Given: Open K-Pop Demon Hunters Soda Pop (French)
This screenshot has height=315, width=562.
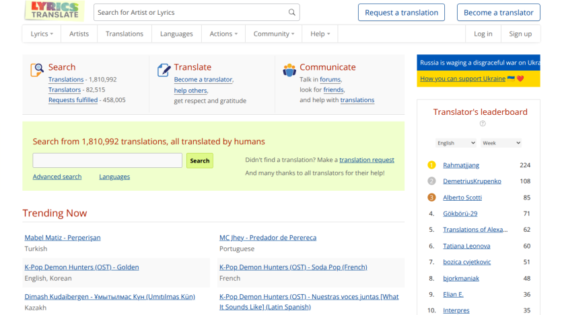Looking at the screenshot, I should [293, 267].
